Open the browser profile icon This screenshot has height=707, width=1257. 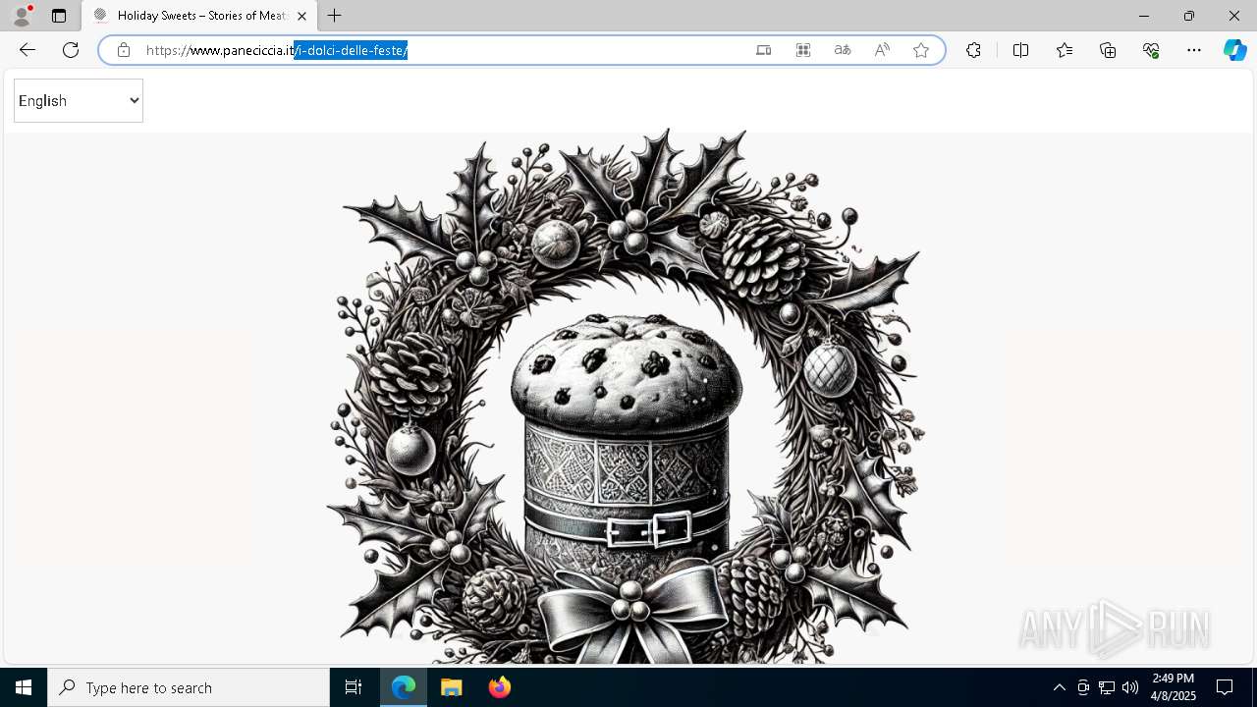point(22,16)
